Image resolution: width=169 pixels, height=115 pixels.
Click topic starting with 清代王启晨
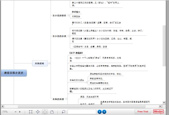click(102, 40)
